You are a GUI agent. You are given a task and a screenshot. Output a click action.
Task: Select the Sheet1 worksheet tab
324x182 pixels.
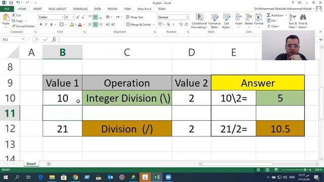point(31,164)
